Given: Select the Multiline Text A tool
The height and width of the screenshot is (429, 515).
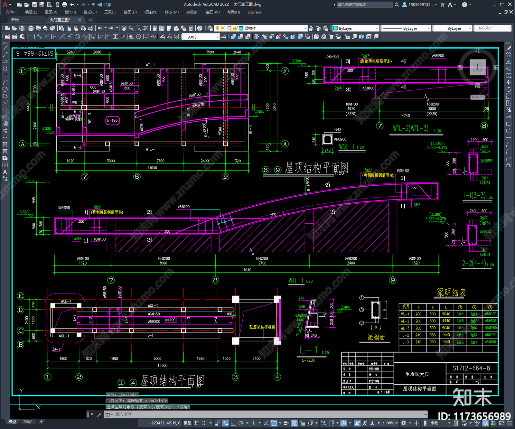Looking at the screenshot, I should pos(5,172).
